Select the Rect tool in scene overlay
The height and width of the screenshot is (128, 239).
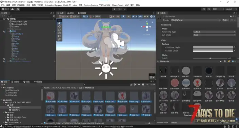coord(59,36)
